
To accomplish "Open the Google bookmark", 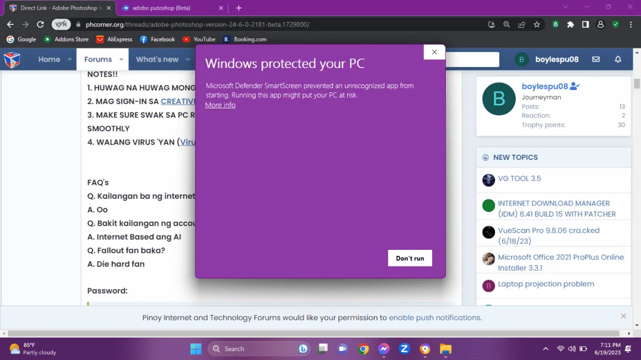I will (x=21, y=40).
